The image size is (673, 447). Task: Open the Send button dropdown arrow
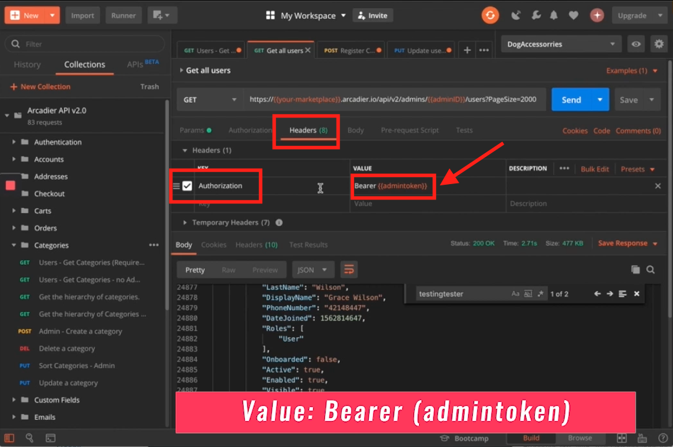[600, 99]
